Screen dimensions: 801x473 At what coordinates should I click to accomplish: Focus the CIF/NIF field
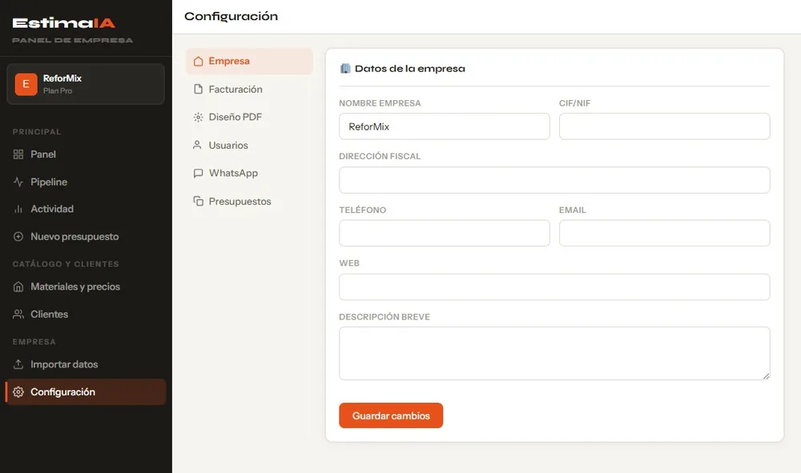pyautogui.click(x=665, y=126)
